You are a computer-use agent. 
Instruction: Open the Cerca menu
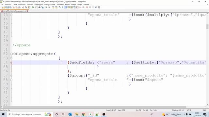[x=15, y=5]
